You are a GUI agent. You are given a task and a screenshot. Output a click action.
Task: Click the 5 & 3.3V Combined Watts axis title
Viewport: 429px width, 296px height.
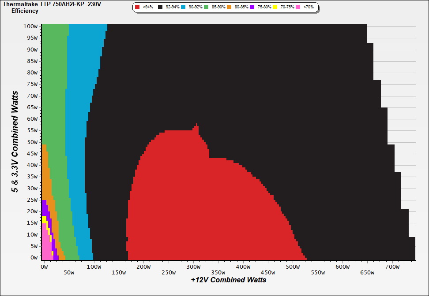pos(15,142)
